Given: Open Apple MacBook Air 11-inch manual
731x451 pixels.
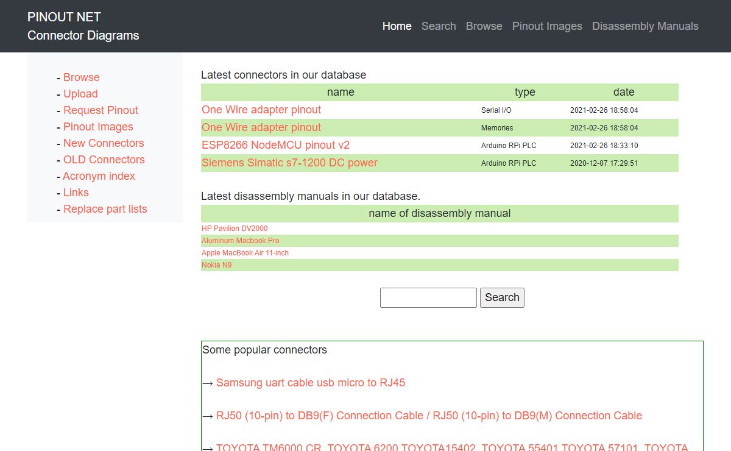Looking at the screenshot, I should coord(245,253).
